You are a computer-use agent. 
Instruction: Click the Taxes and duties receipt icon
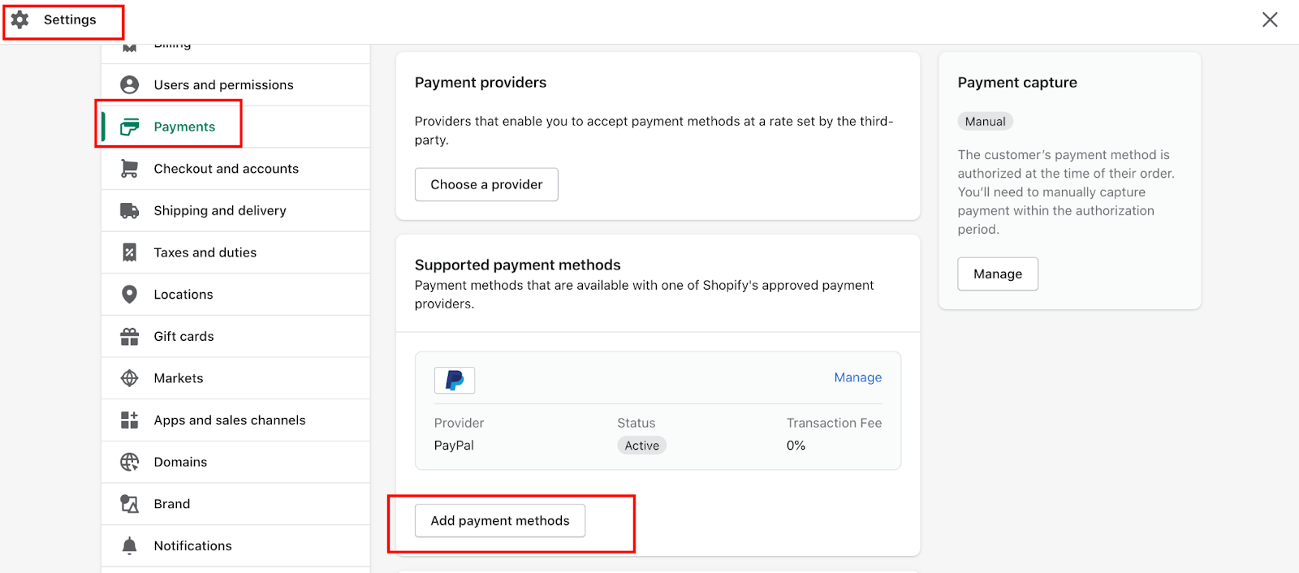(129, 252)
